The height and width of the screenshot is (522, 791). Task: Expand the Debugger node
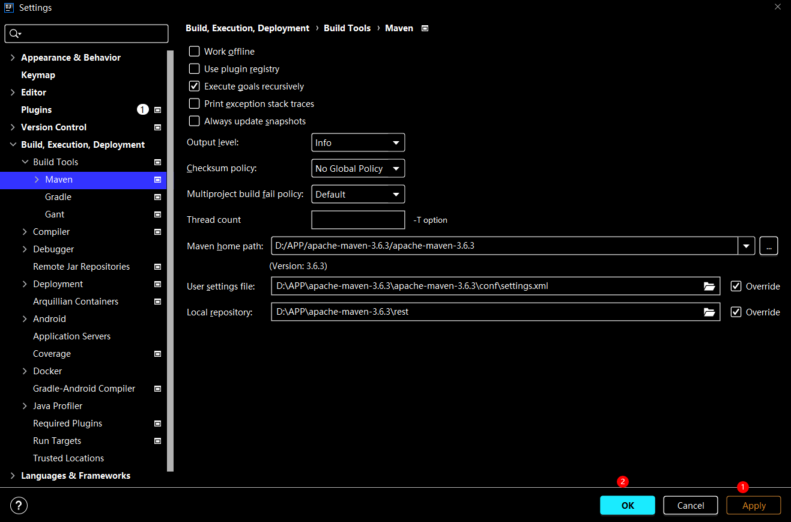pos(25,249)
